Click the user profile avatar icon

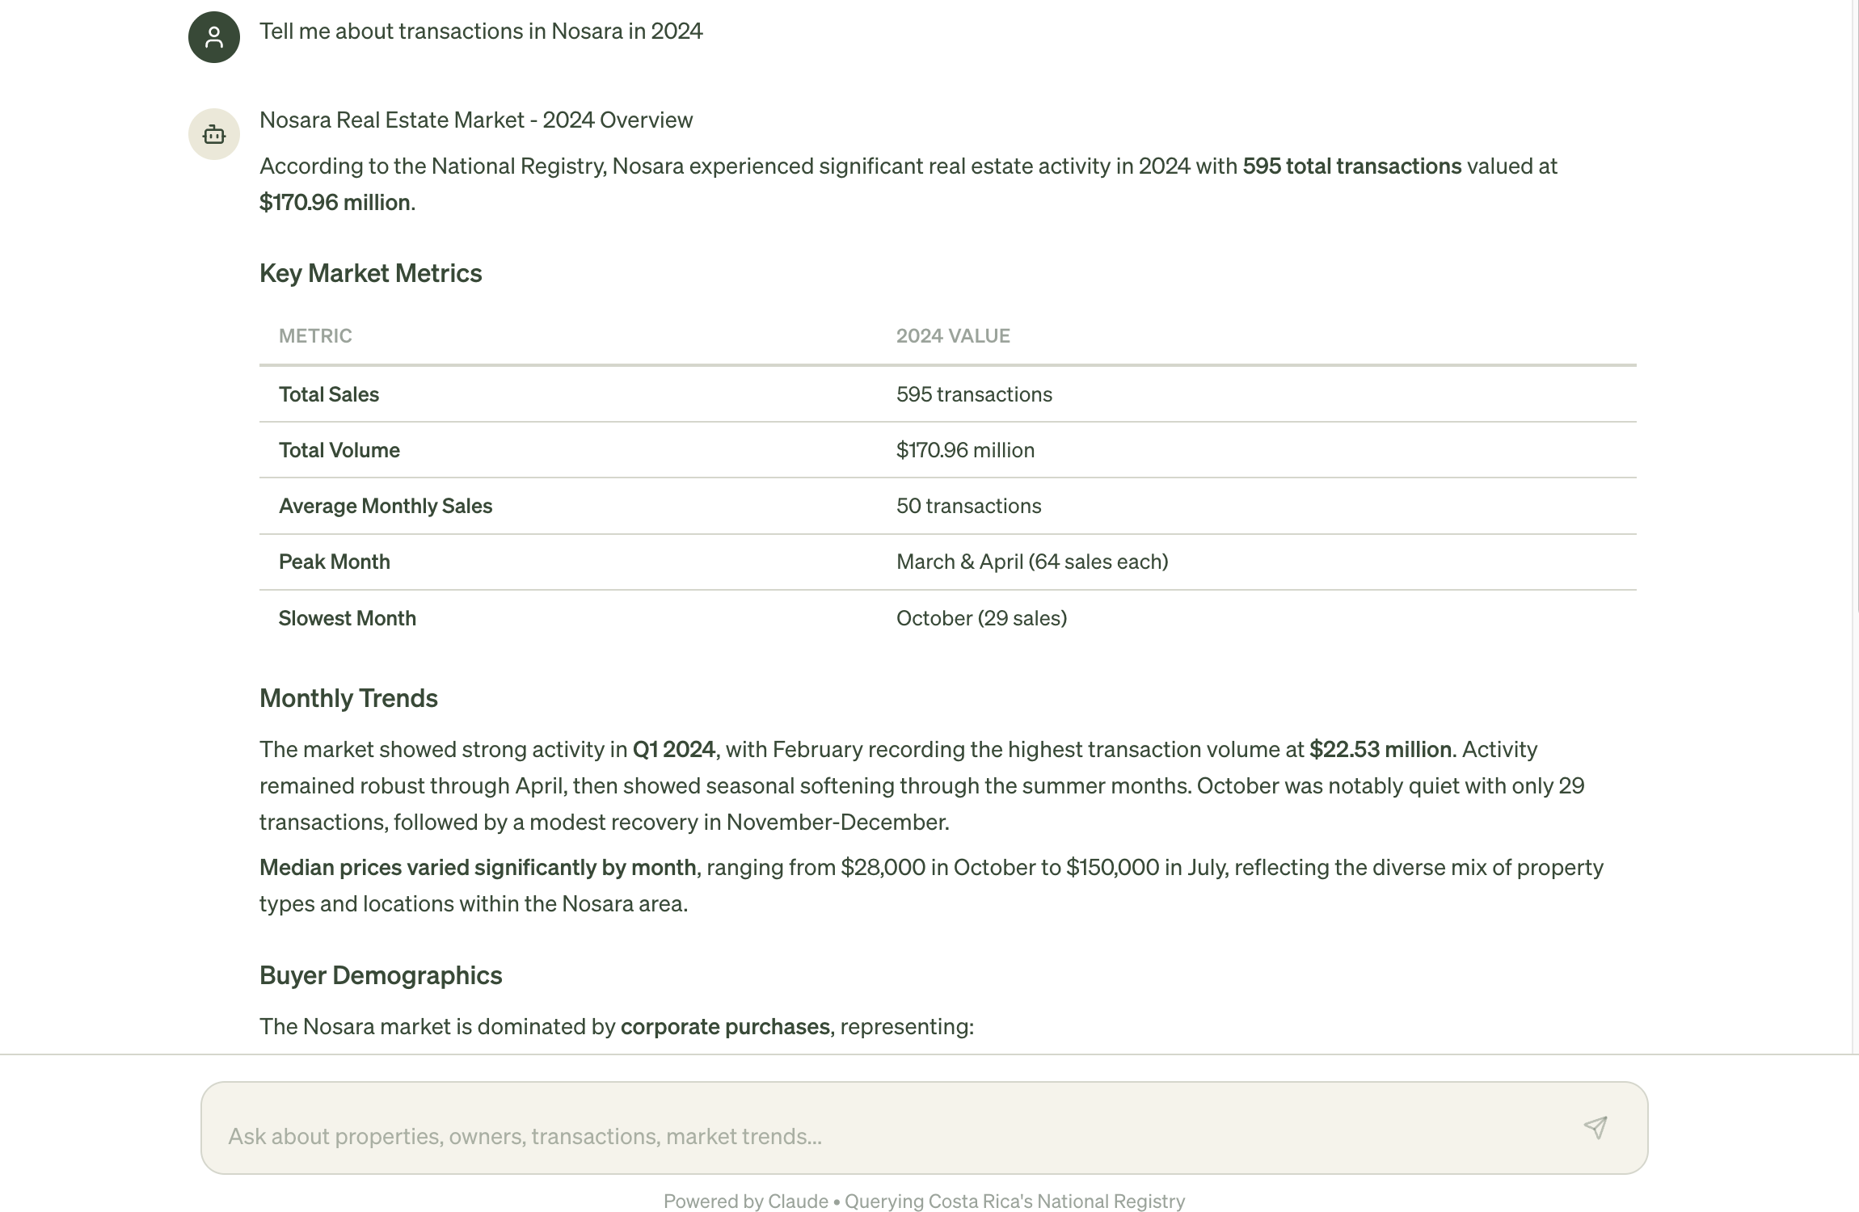pyautogui.click(x=213, y=36)
